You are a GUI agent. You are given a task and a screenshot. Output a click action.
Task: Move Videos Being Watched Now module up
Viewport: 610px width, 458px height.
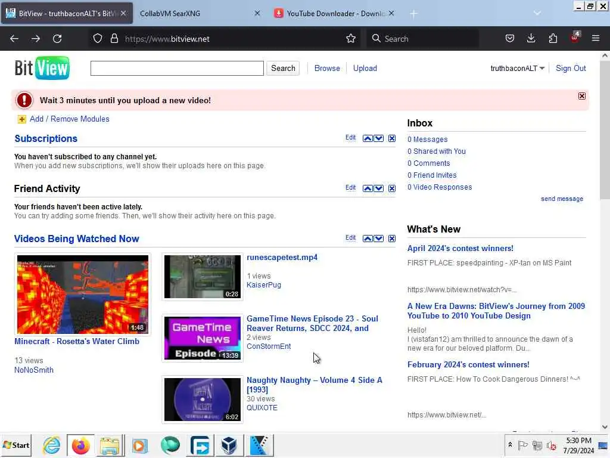(x=368, y=239)
